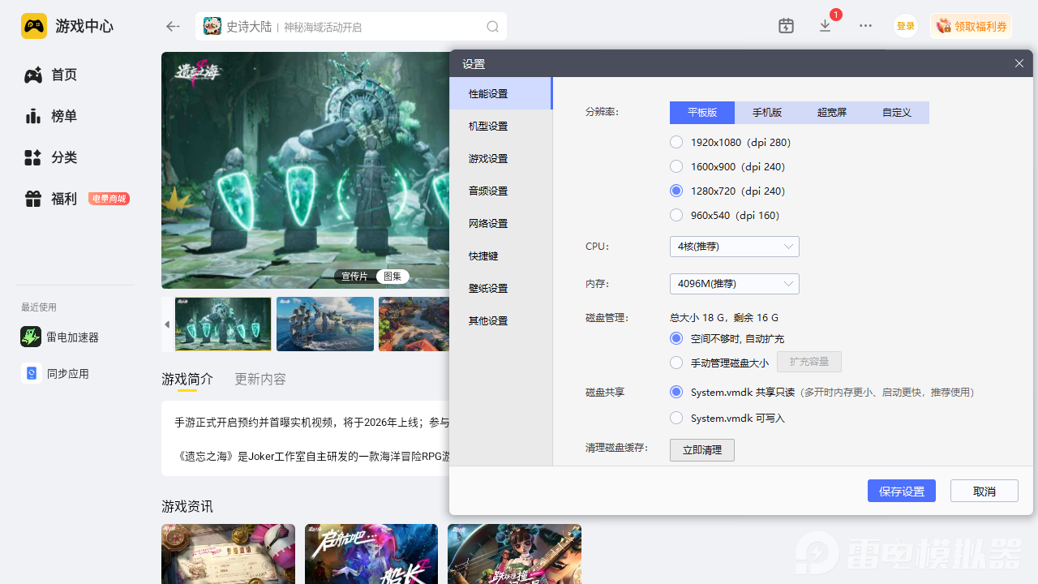
Task: Expand the 内存 memory dropdown
Action: point(734,284)
